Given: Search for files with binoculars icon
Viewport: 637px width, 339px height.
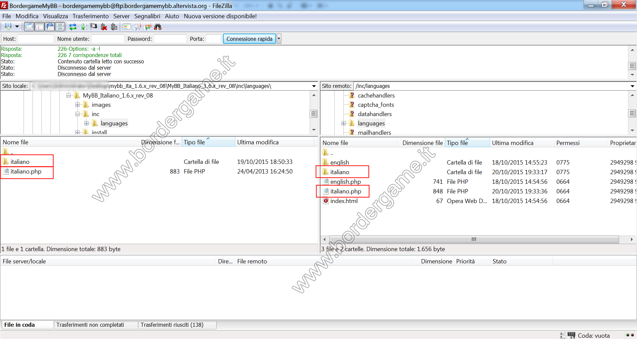Looking at the screenshot, I should point(158,27).
